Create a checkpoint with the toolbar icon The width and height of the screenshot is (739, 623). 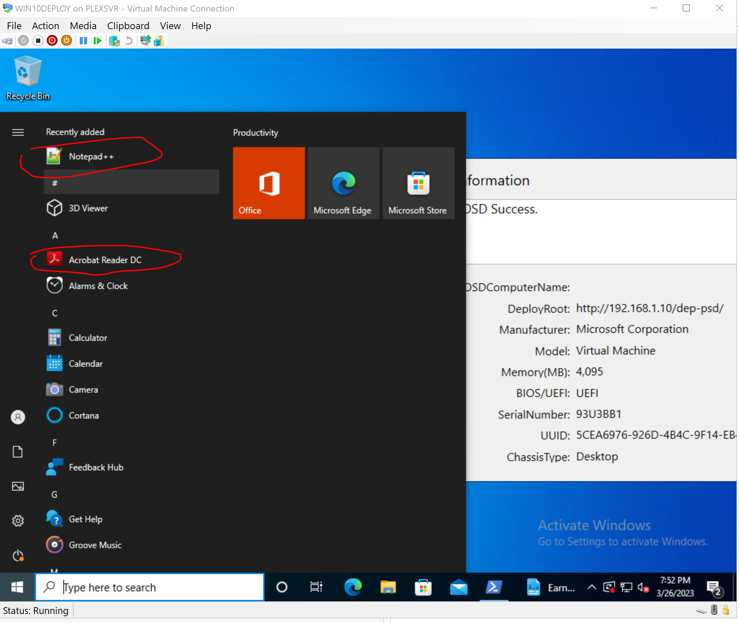point(114,40)
